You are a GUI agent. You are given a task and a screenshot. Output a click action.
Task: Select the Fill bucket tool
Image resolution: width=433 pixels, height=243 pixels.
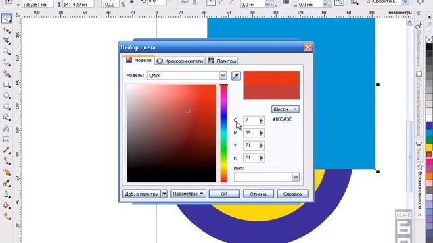(6, 205)
